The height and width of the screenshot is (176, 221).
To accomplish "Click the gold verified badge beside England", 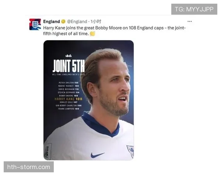I will point(63,22).
